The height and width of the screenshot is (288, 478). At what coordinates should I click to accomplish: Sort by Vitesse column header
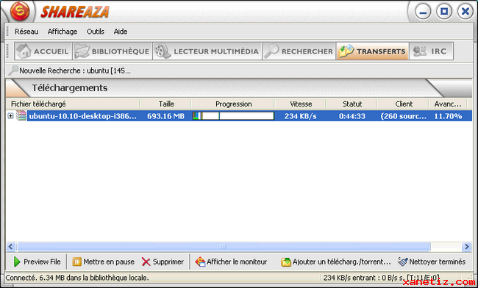pyautogui.click(x=301, y=104)
